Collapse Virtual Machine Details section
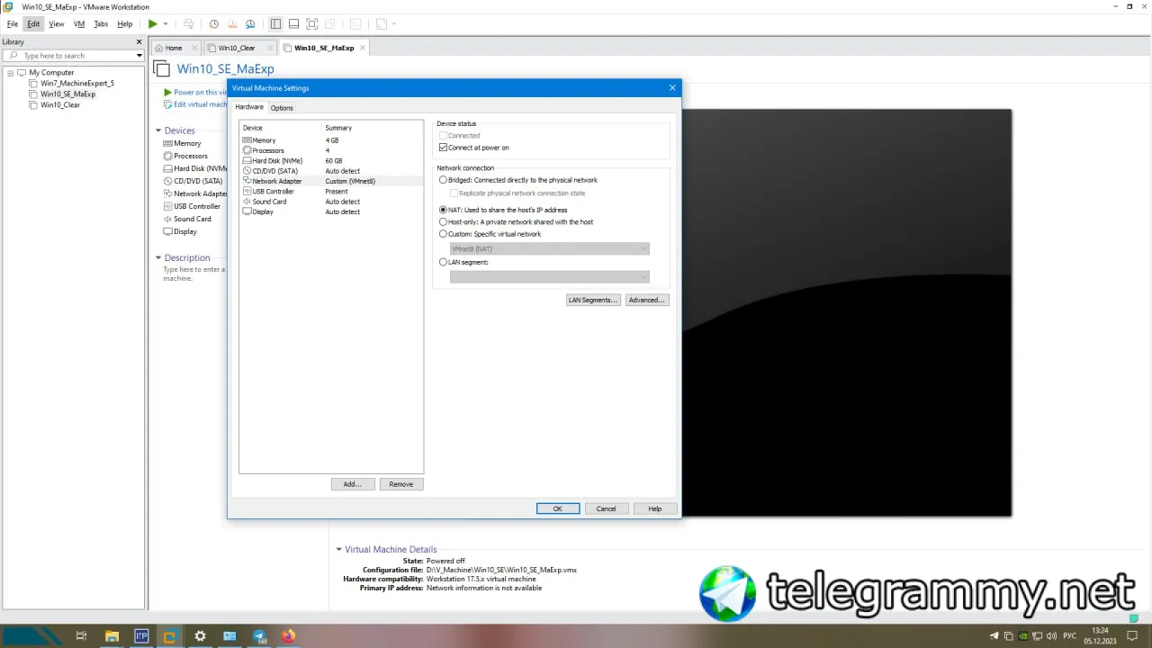 click(338, 549)
